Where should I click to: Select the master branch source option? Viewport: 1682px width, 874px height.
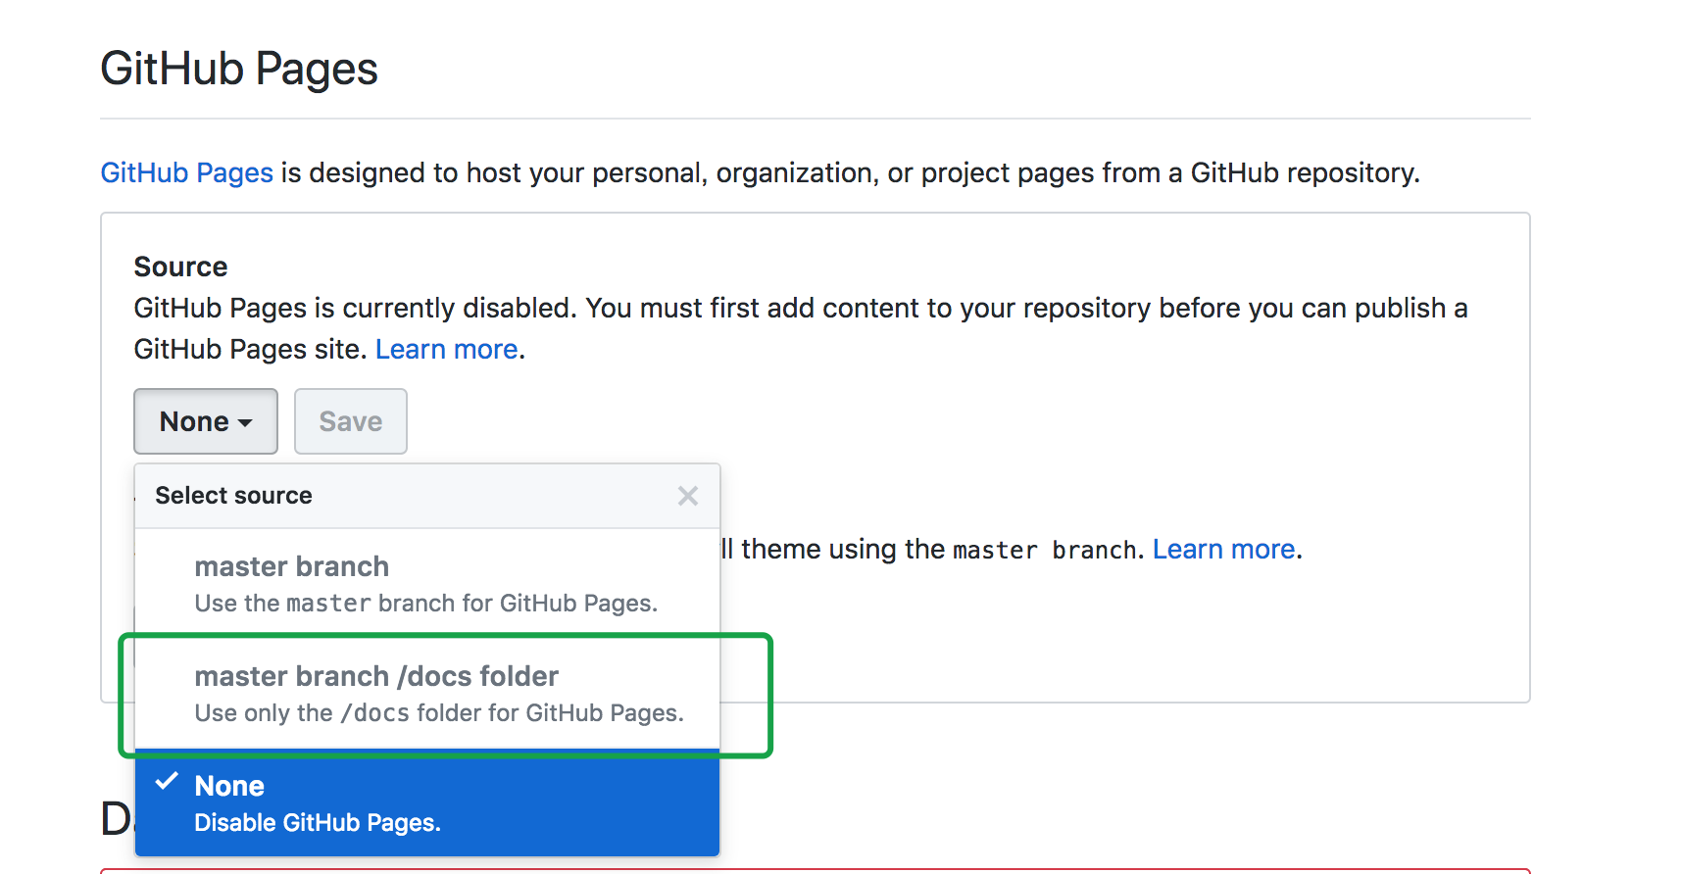pos(427,584)
